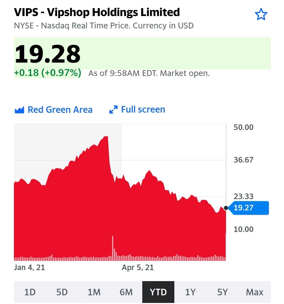Click the 19.28 current stock price
Viewport: 284px width, 304px height.
coord(48,54)
